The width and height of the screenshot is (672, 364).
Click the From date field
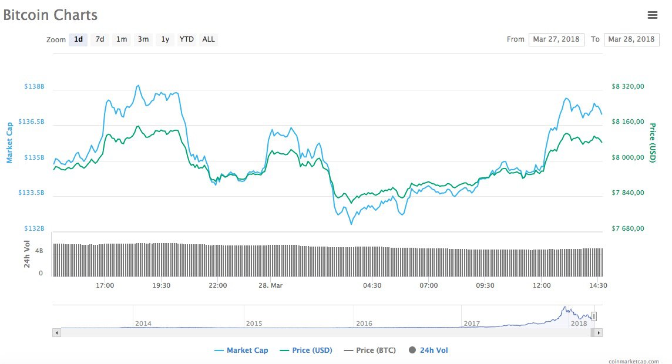pyautogui.click(x=556, y=39)
